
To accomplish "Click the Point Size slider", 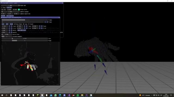I will tap(7, 34).
